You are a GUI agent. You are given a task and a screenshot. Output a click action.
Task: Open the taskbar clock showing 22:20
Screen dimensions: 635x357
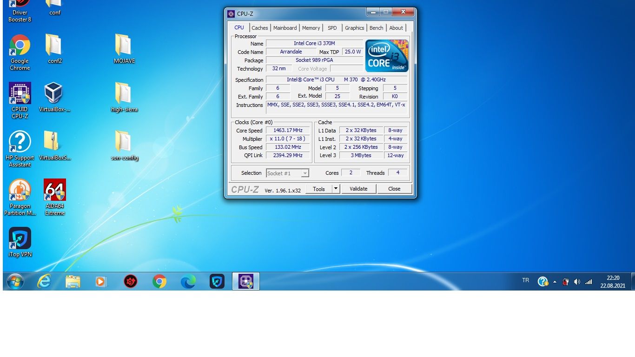[613, 282]
